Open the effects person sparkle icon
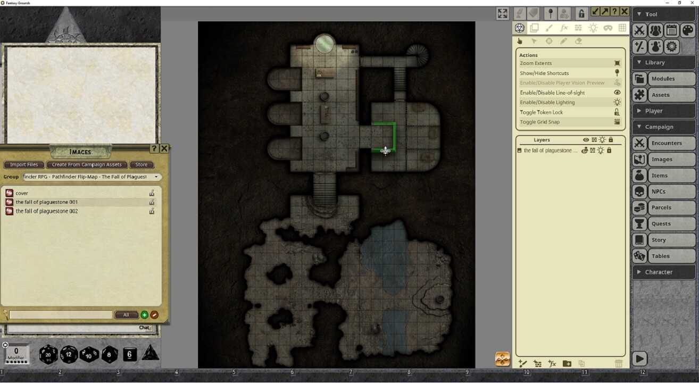 click(x=655, y=47)
